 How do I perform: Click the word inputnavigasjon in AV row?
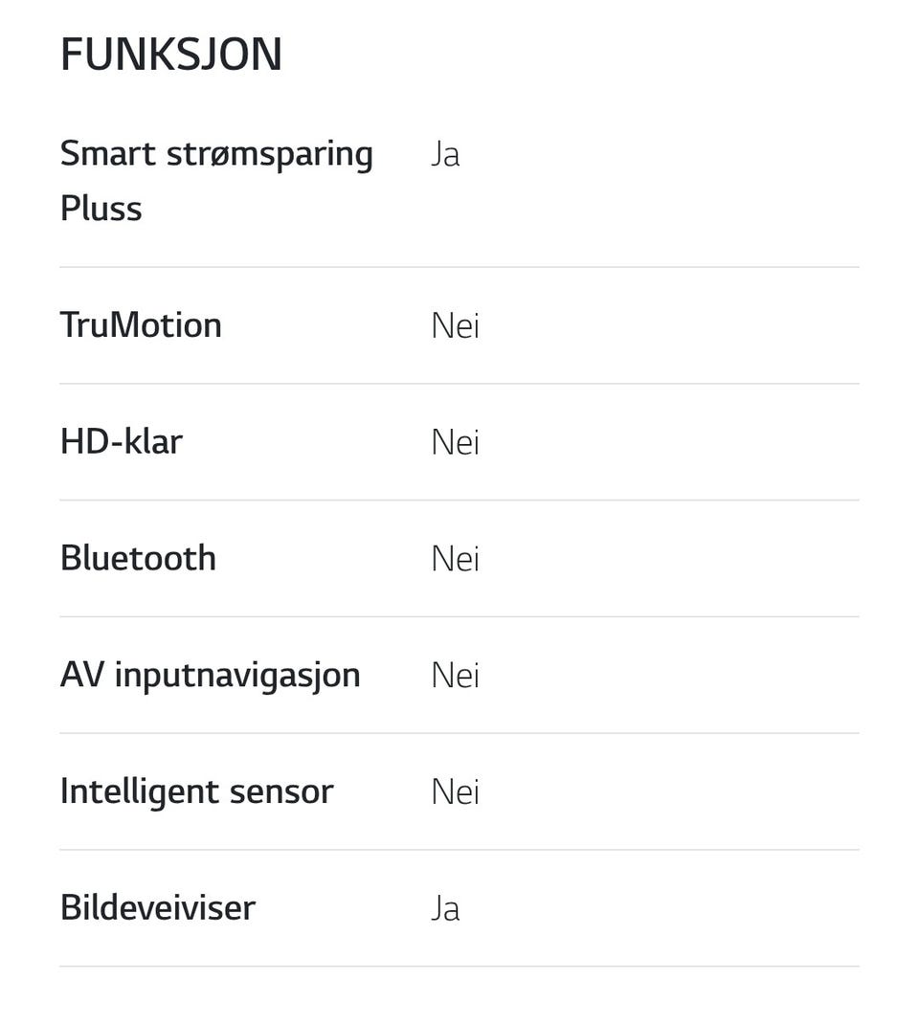click(x=237, y=675)
